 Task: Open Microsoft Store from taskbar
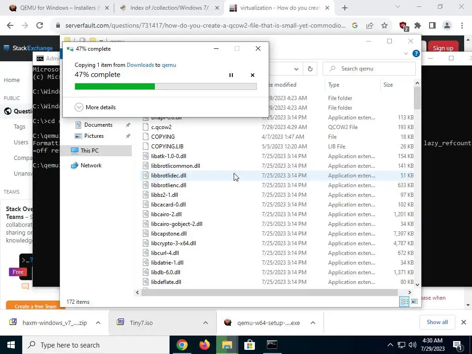click(249, 345)
